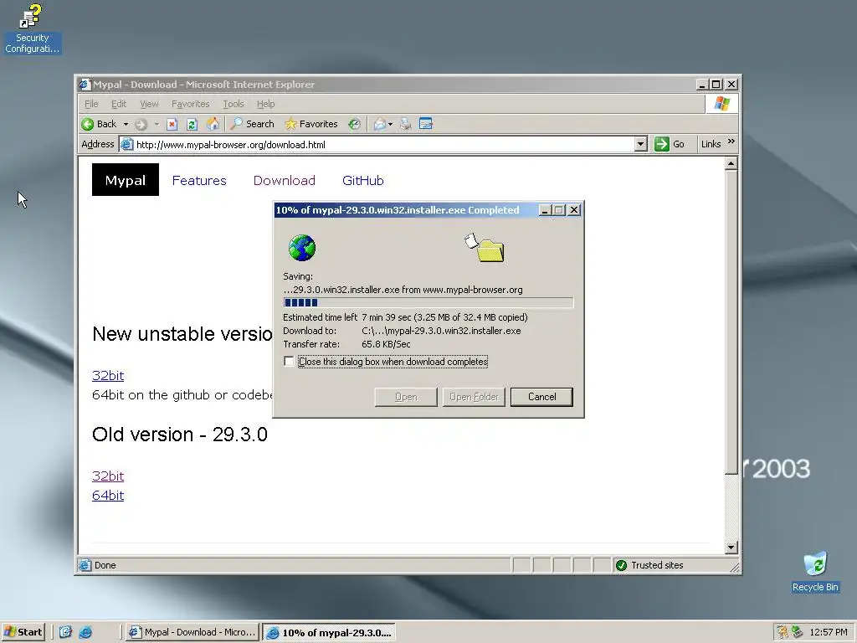The image size is (857, 643).
Task: Click the Transfer rate 65.8 KB/Sec value
Action: click(x=386, y=344)
